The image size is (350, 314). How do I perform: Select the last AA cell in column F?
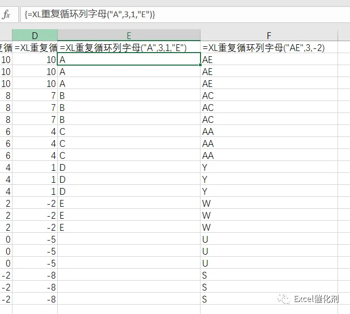pos(269,155)
